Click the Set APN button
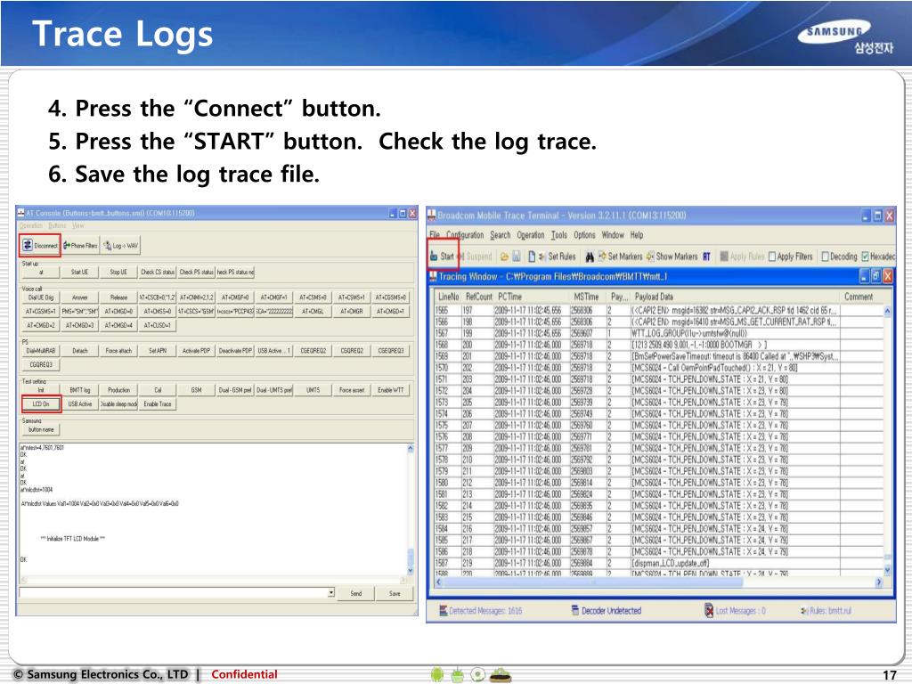This screenshot has width=912, height=684. [158, 351]
